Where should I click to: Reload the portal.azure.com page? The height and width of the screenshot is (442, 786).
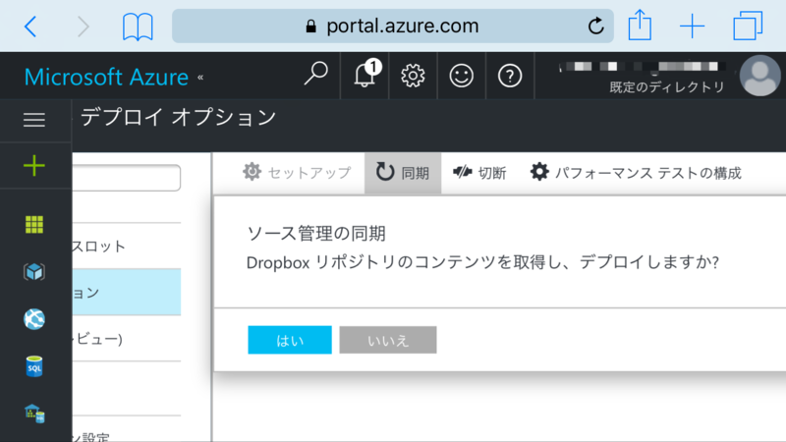[x=595, y=26]
